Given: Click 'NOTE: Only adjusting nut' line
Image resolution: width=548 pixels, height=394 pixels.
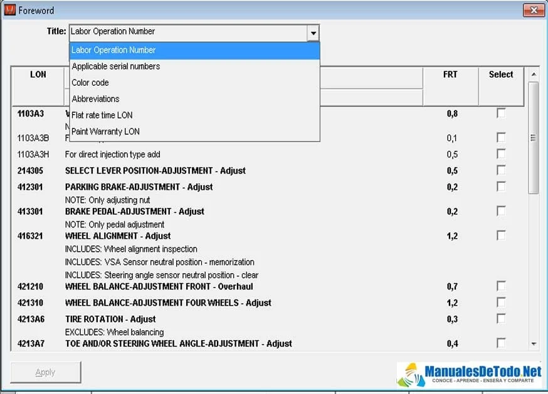Looking at the screenshot, I should pos(107,200).
